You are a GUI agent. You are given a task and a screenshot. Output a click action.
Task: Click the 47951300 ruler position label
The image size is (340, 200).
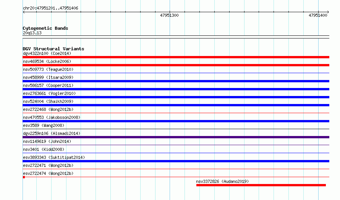pyautogui.click(x=169, y=15)
